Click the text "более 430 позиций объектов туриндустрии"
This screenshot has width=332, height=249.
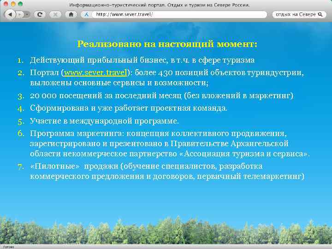[219, 73]
